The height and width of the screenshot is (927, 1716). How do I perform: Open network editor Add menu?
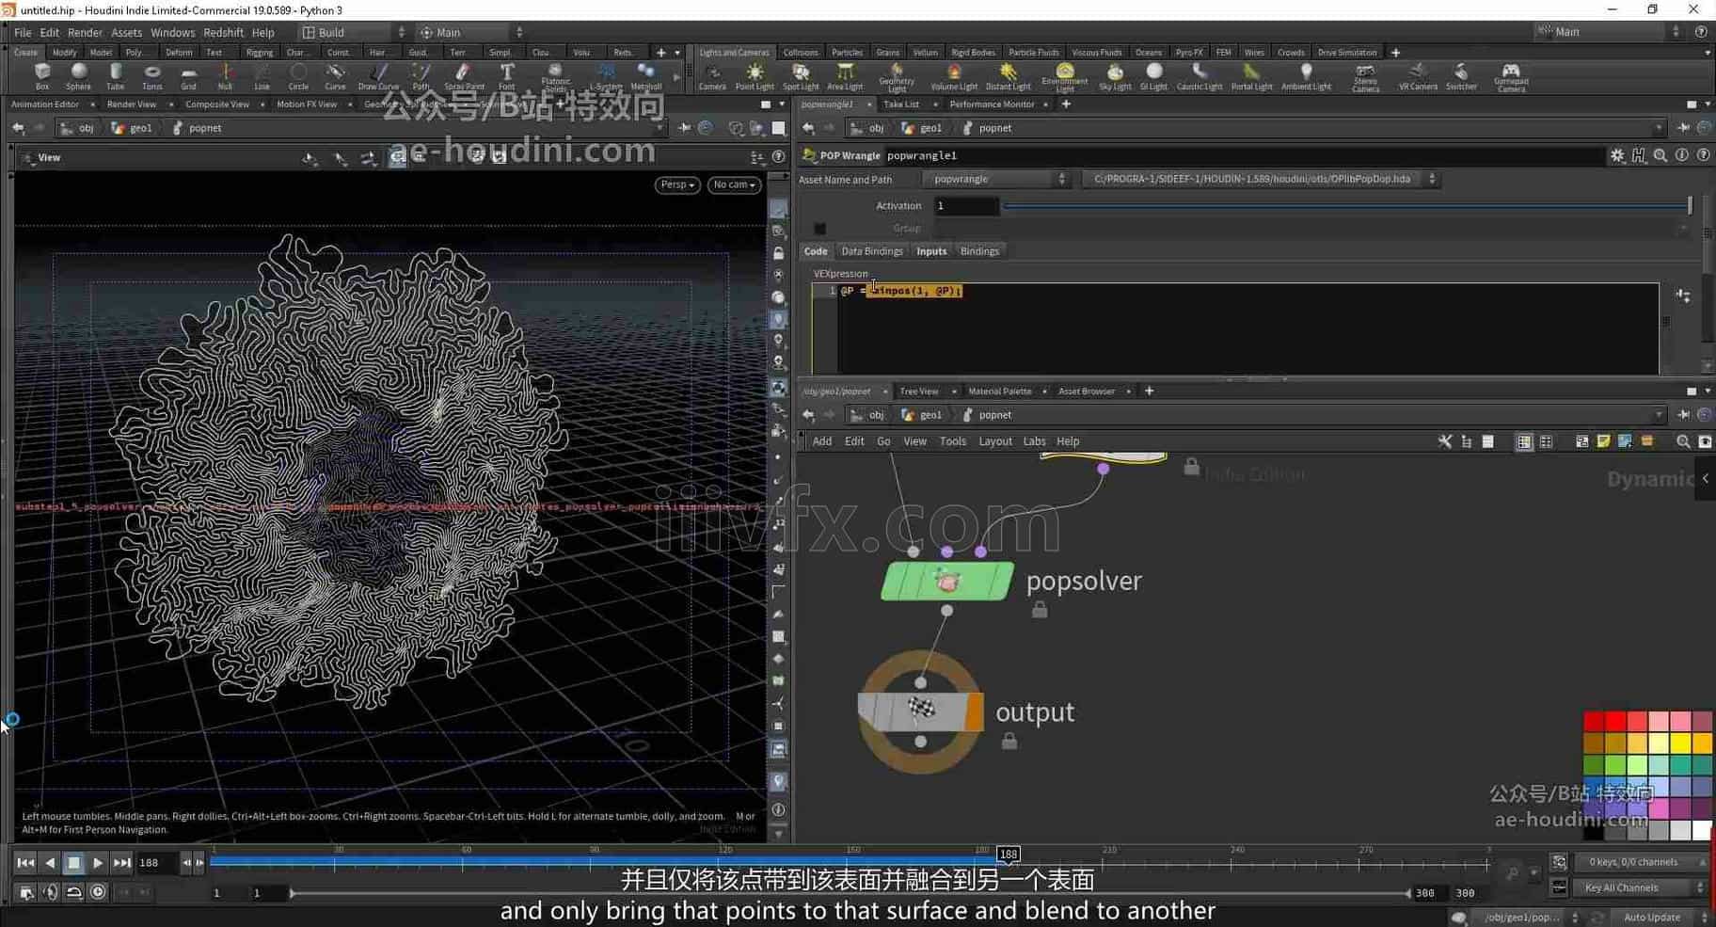(822, 441)
